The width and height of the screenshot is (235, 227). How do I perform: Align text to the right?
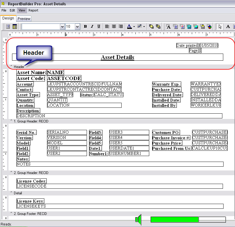[x=121, y=26]
